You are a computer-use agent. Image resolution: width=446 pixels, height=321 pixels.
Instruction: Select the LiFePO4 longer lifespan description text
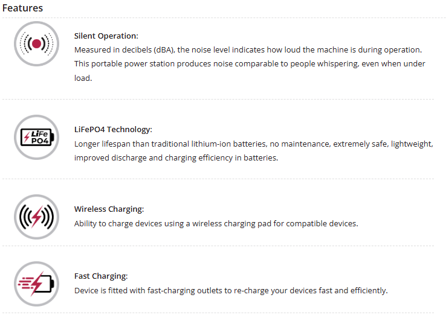point(253,144)
